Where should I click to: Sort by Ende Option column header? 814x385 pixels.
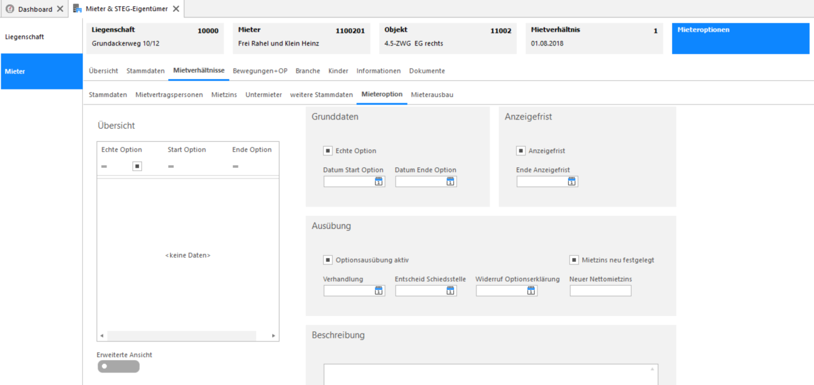[x=252, y=150]
